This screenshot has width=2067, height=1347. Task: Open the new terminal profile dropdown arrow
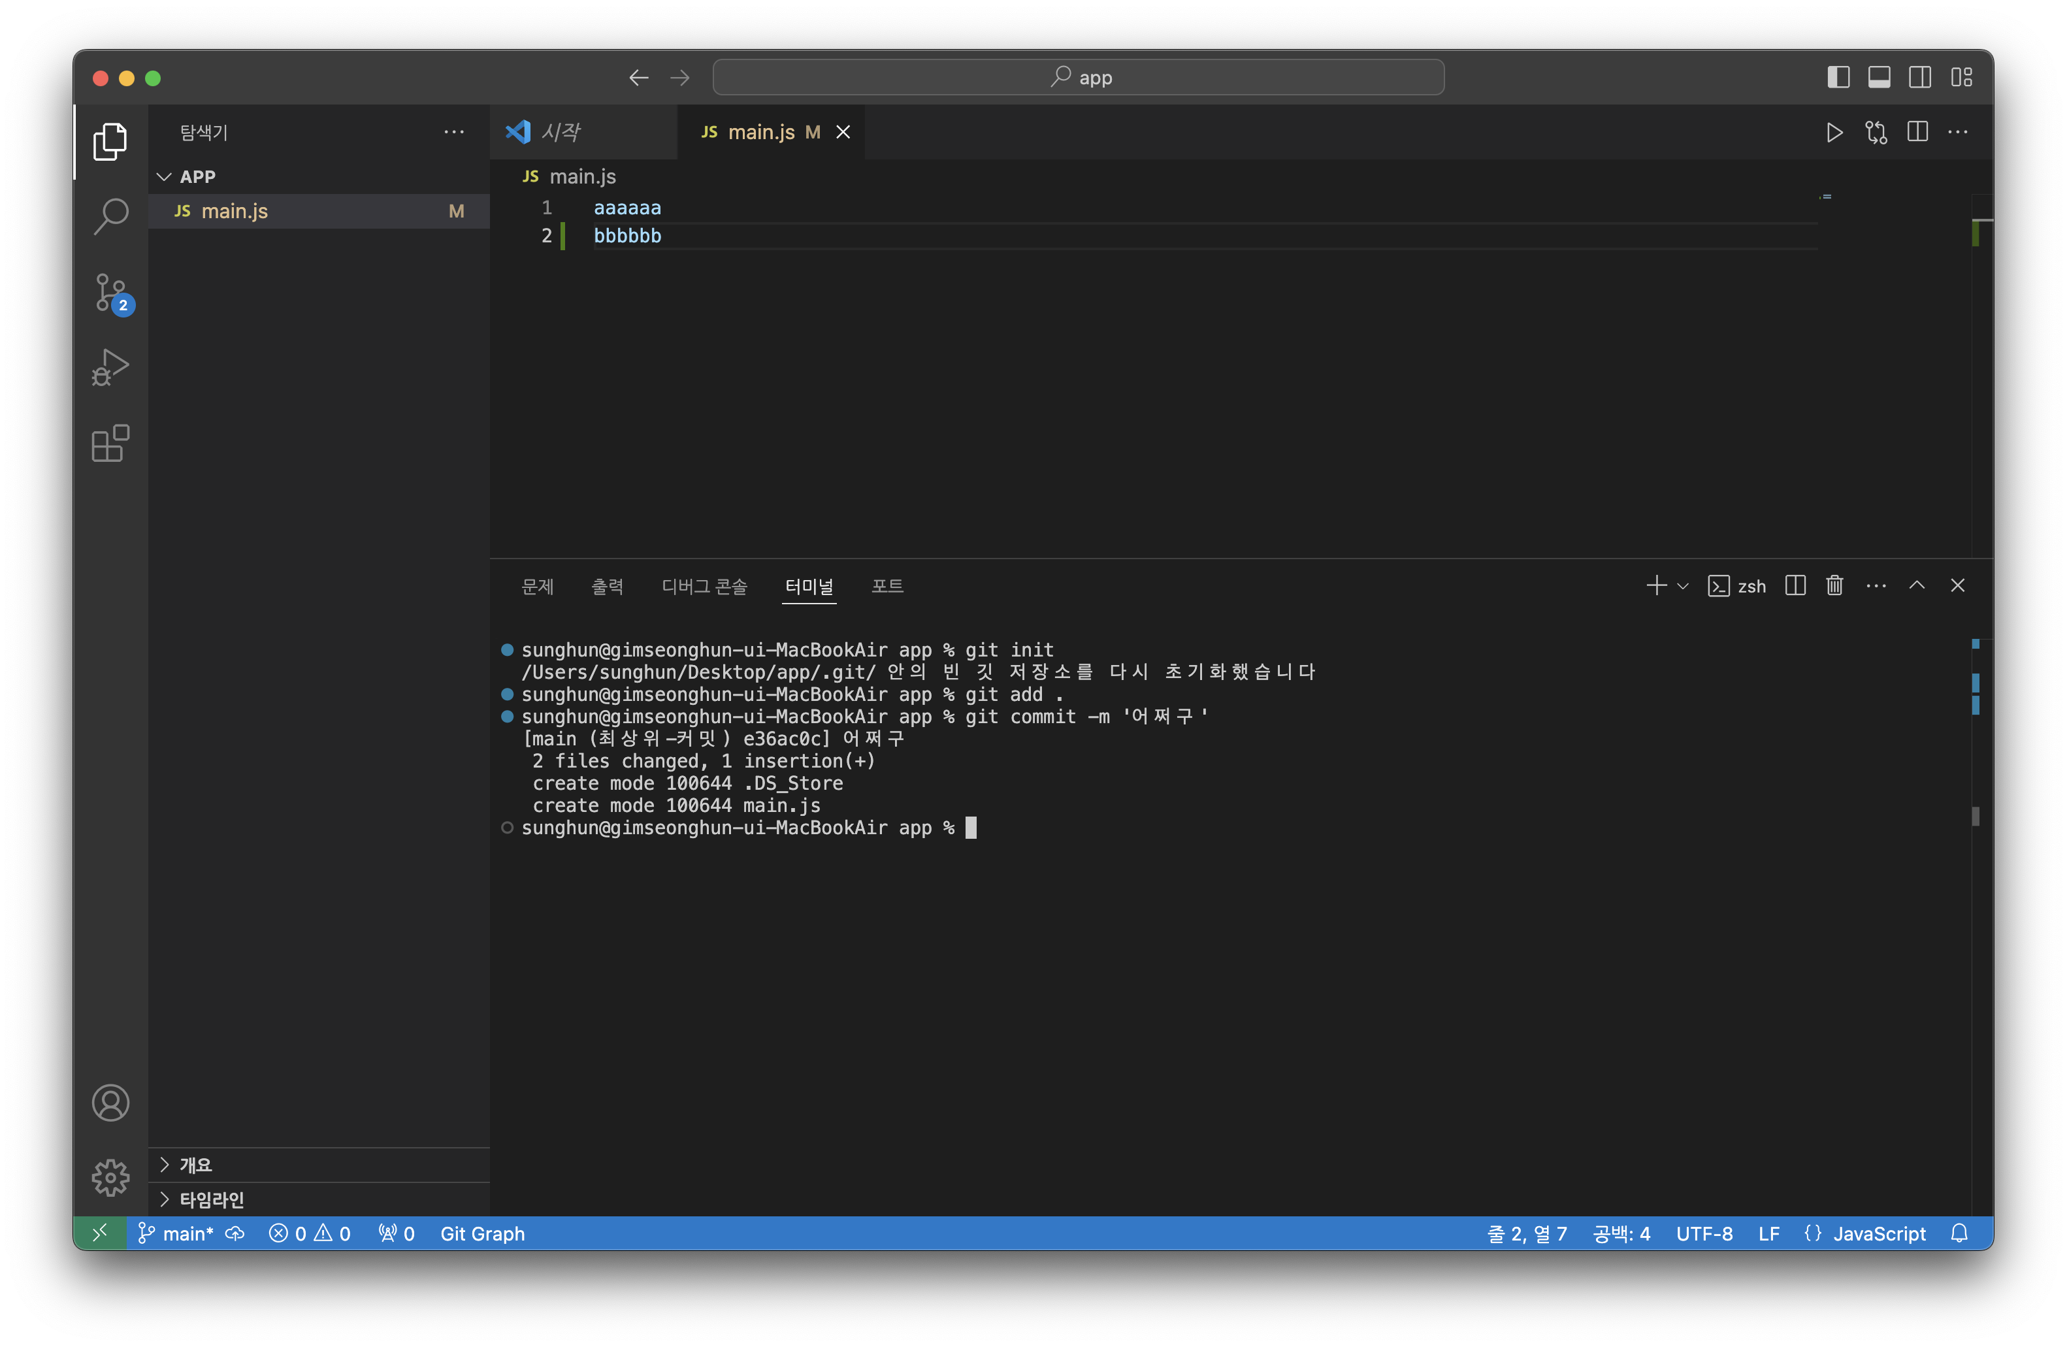click(1683, 586)
